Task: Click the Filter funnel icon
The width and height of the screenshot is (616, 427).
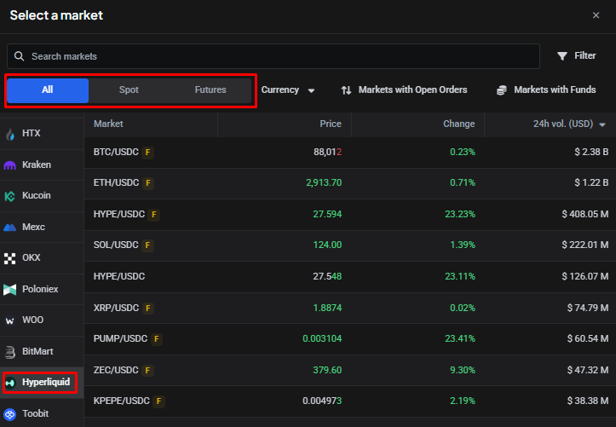Action: pos(562,56)
